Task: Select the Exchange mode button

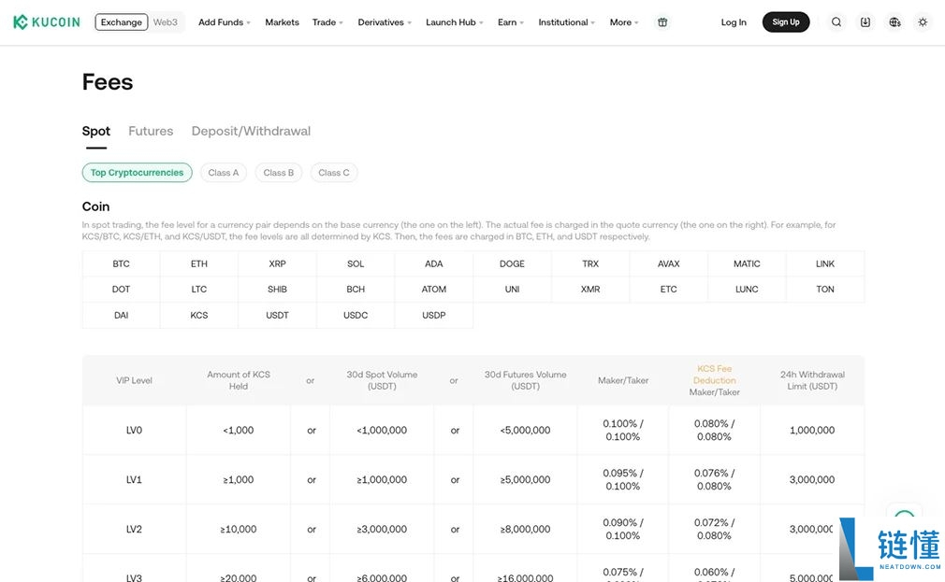Action: pos(122,22)
